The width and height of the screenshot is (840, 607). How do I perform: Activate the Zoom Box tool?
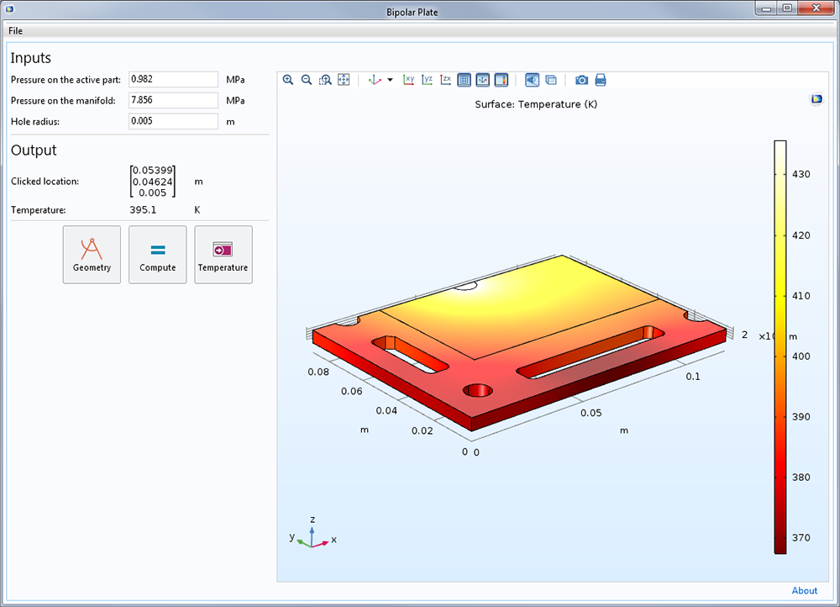pyautogui.click(x=325, y=80)
